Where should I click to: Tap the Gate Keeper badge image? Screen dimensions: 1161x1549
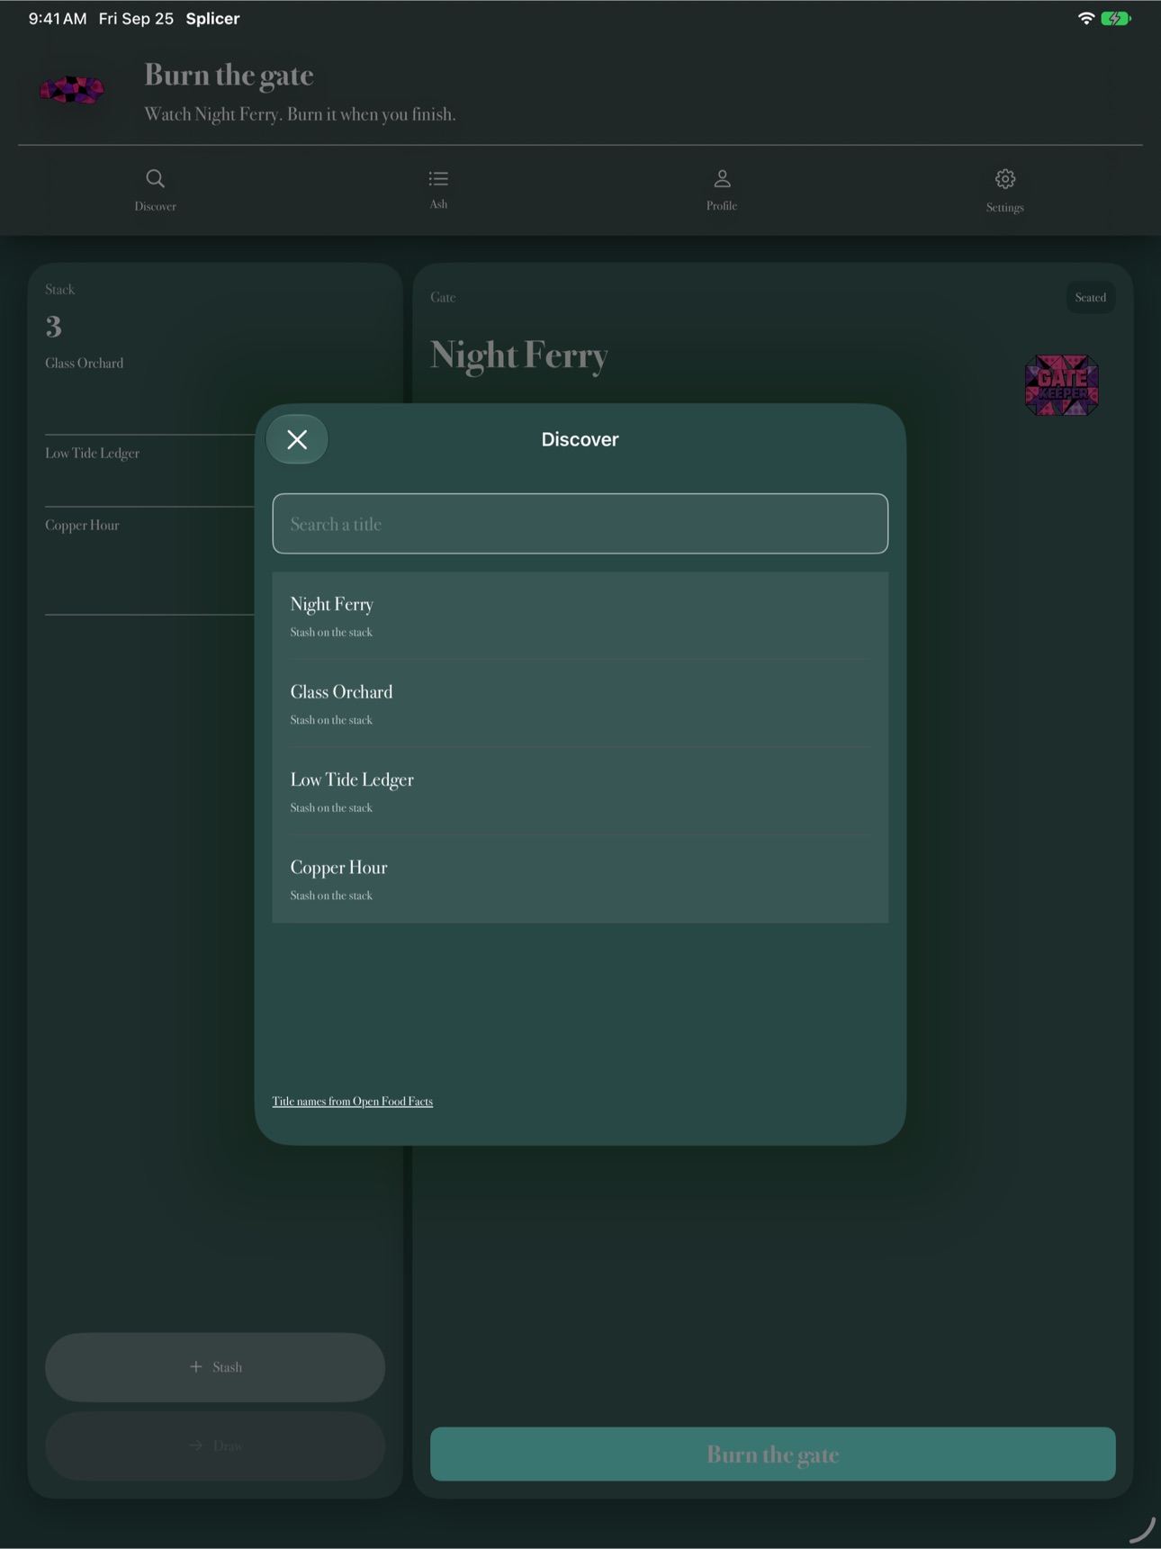pyautogui.click(x=1062, y=385)
